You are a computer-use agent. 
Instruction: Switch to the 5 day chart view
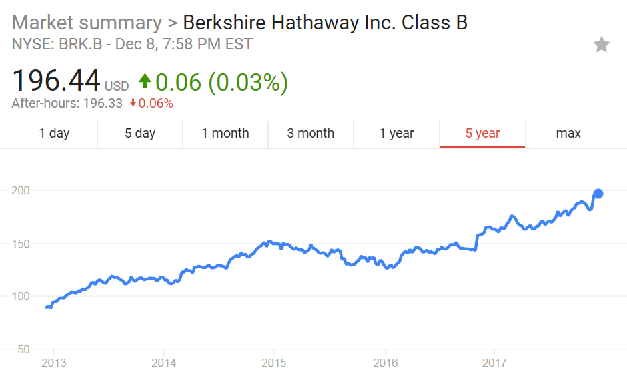(x=140, y=133)
